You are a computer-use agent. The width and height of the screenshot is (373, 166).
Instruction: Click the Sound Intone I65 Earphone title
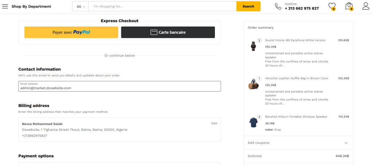point(295,40)
